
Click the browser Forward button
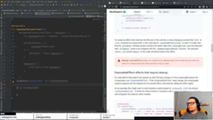pos(113,7)
